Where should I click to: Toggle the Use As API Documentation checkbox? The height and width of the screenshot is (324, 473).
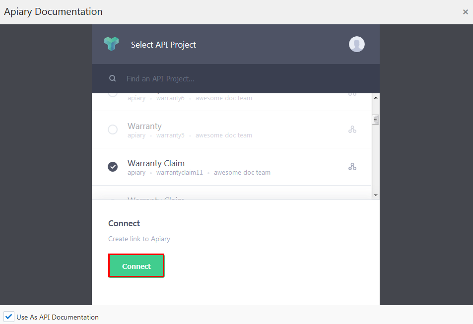(8, 317)
